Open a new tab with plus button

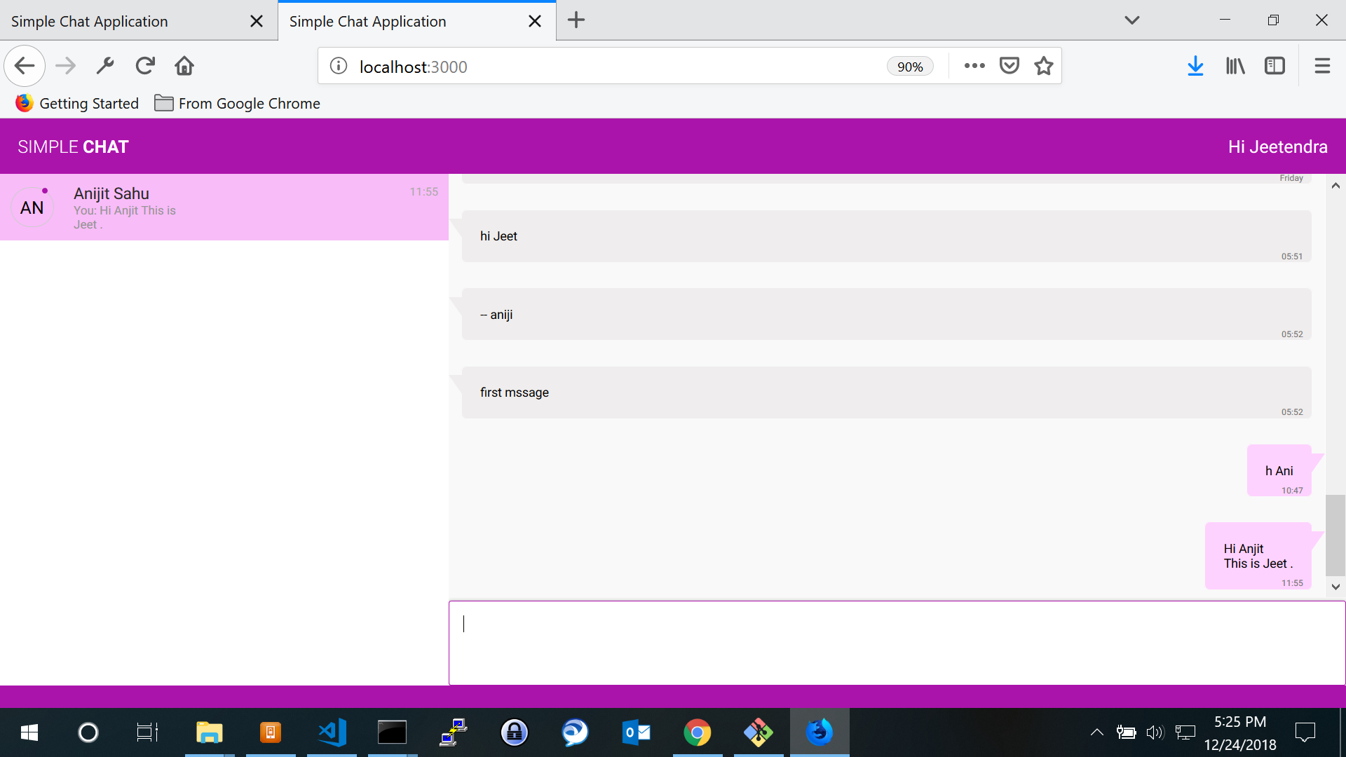point(576,20)
